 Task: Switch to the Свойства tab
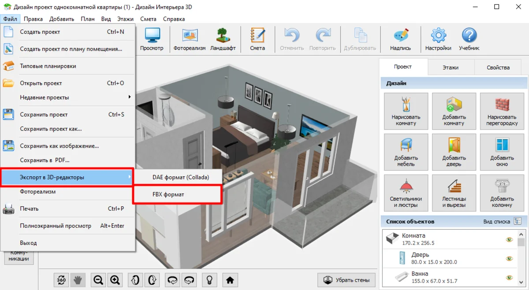click(x=498, y=67)
